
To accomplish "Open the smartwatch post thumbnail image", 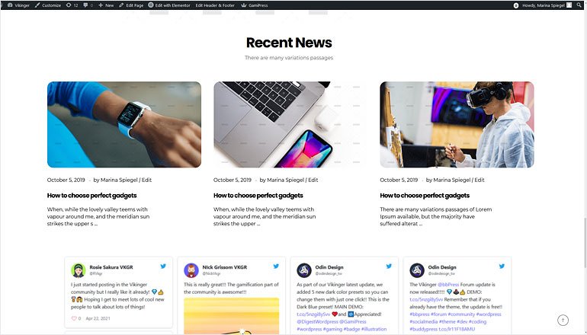I will click(124, 125).
